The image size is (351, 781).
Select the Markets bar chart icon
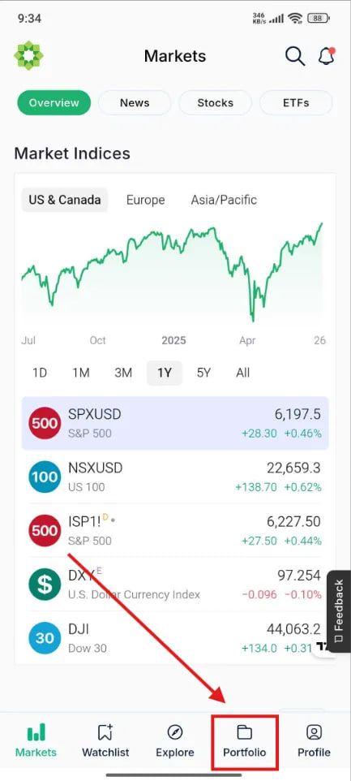(x=36, y=732)
